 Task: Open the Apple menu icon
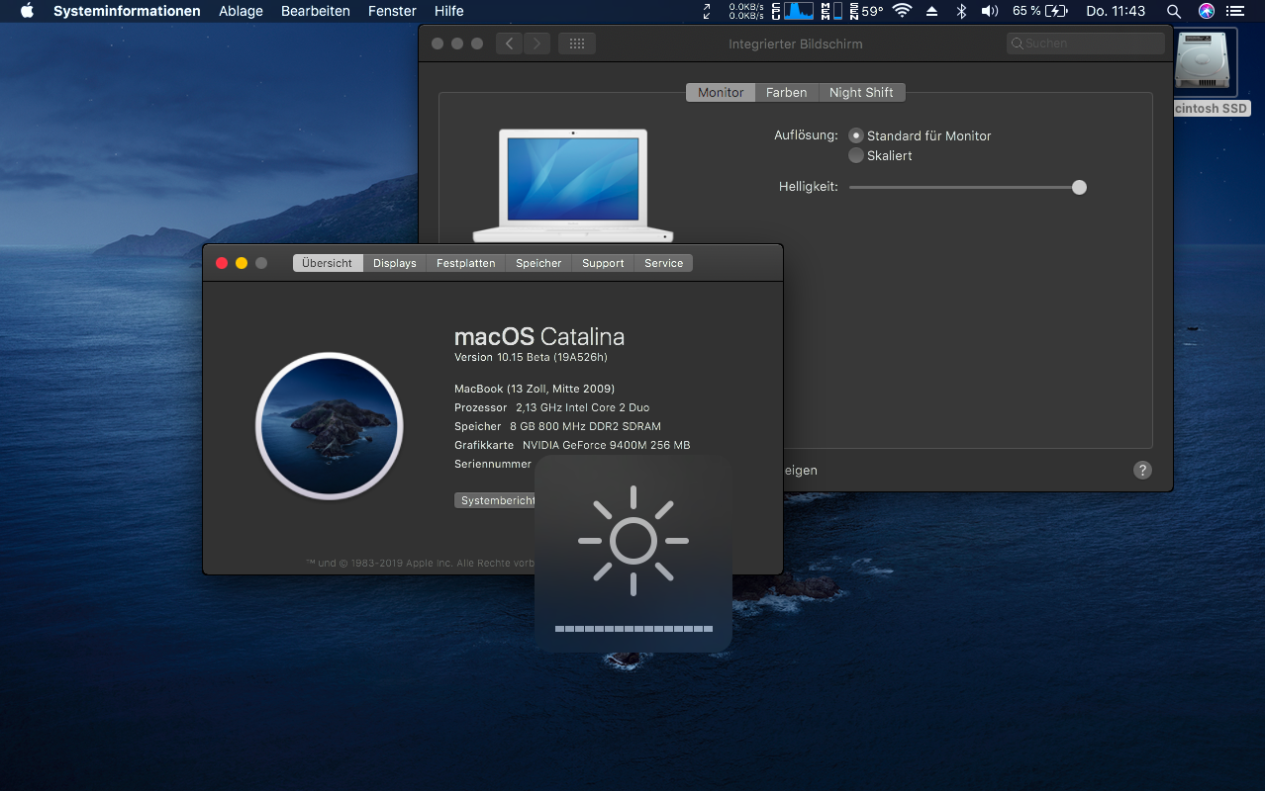[x=27, y=11]
